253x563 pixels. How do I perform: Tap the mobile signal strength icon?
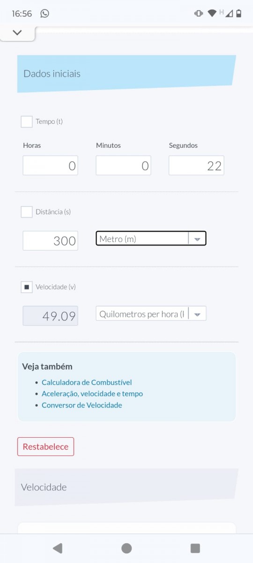[229, 14]
